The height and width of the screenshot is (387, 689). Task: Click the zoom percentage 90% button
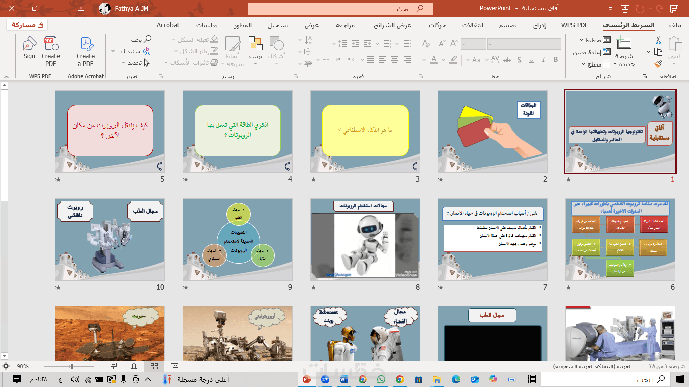pyautogui.click(x=23, y=366)
